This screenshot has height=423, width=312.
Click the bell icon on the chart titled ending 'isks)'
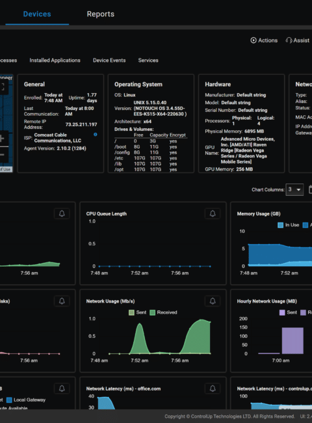(62, 301)
